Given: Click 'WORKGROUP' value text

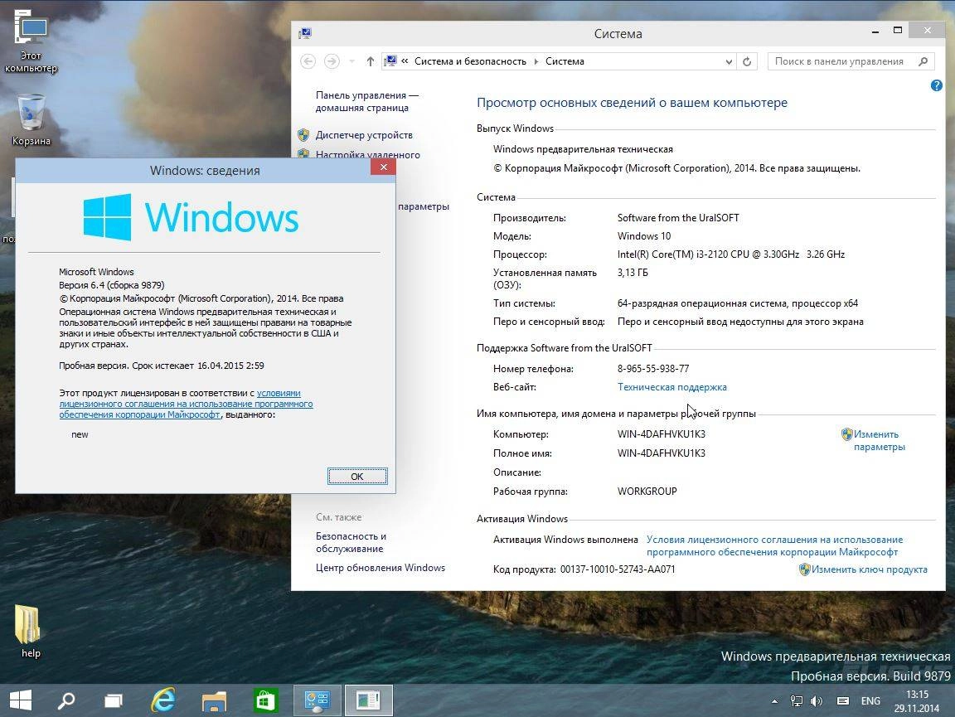Looking at the screenshot, I should coord(647,491).
